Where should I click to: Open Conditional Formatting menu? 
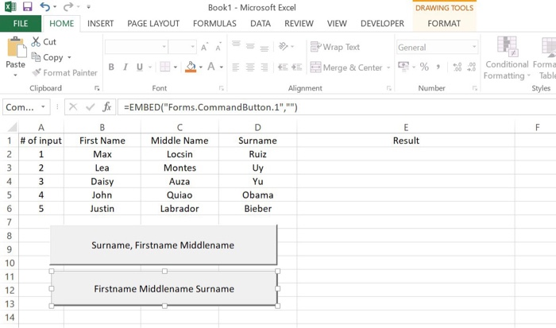point(507,58)
